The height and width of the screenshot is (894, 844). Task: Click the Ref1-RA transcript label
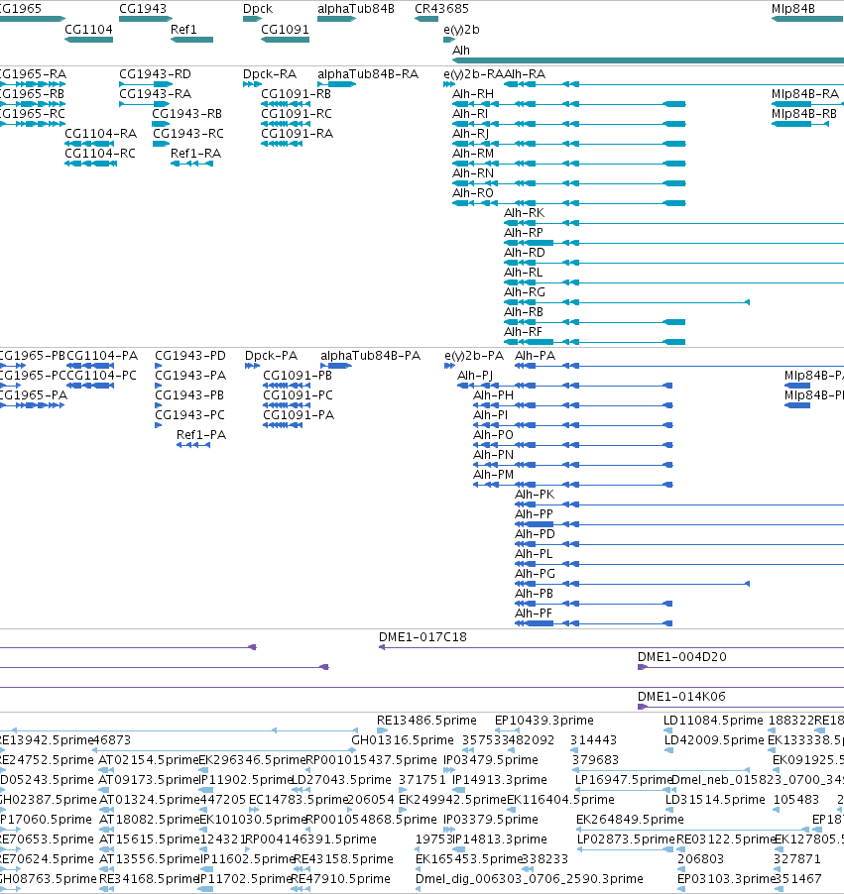pyautogui.click(x=195, y=154)
